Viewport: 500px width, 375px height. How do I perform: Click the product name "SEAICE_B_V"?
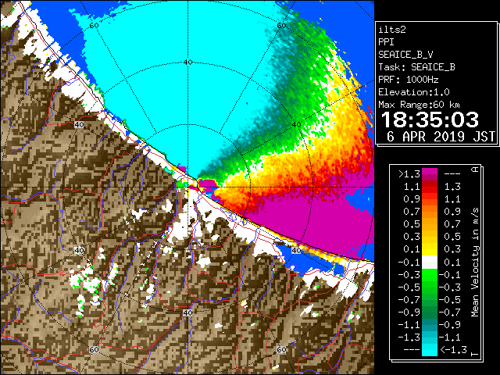(x=405, y=55)
